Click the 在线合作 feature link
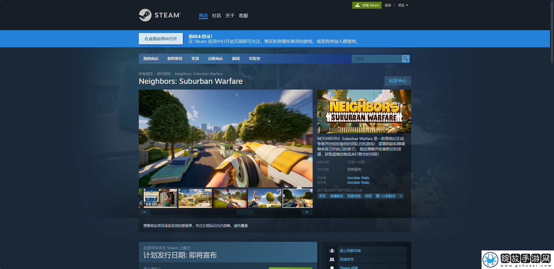The image size is (554, 269). [347, 259]
